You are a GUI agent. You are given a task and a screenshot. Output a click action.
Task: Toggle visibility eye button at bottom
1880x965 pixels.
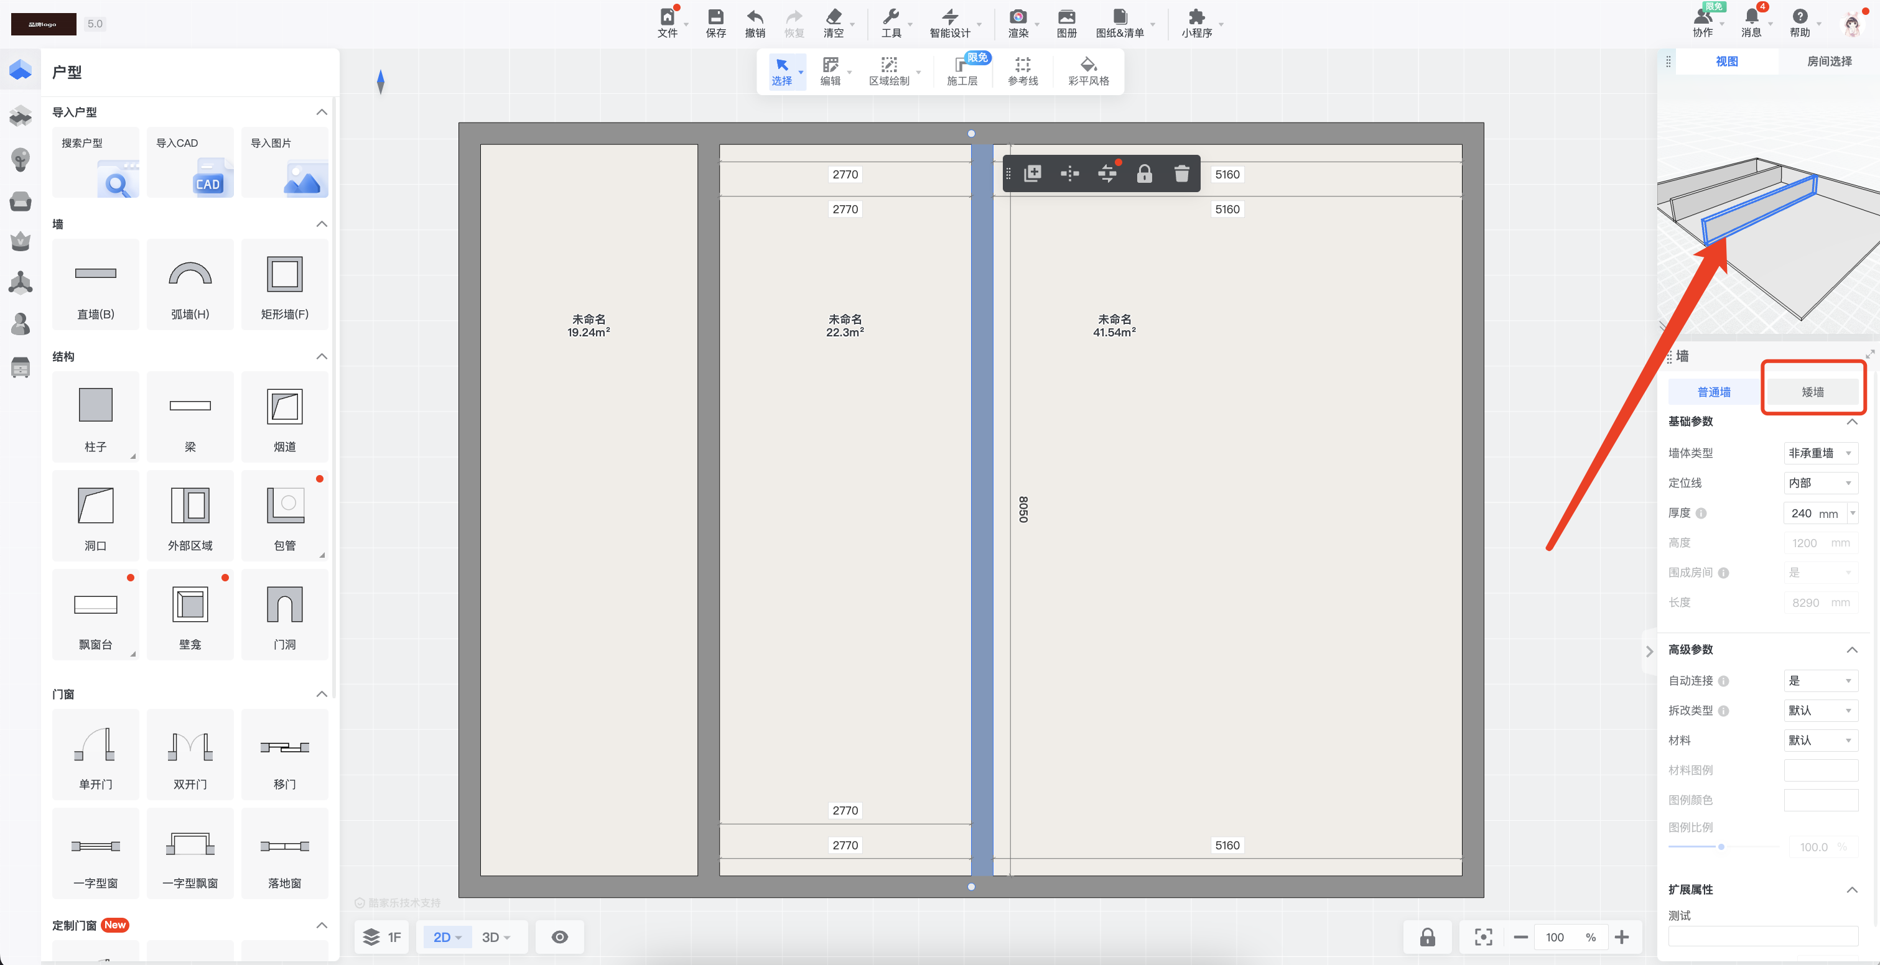click(x=560, y=937)
